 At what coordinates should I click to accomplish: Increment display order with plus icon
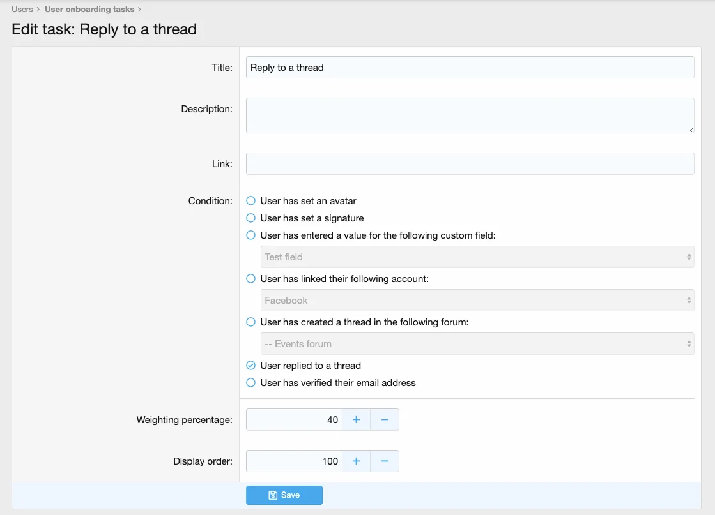pyautogui.click(x=356, y=461)
